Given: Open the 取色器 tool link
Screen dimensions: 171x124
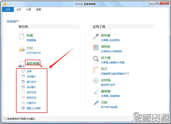Looking at the screenshot, I should (105, 36).
